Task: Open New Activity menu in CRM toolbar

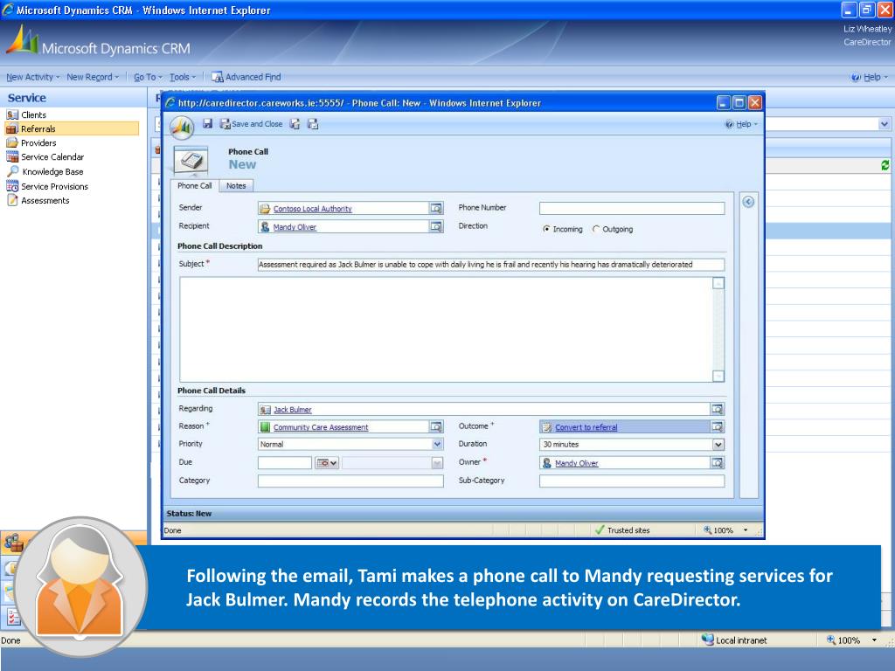Action: [32, 77]
